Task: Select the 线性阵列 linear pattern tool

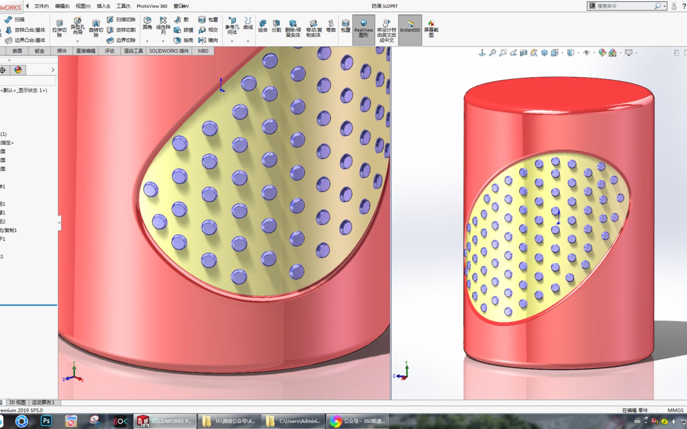Action: [x=163, y=26]
